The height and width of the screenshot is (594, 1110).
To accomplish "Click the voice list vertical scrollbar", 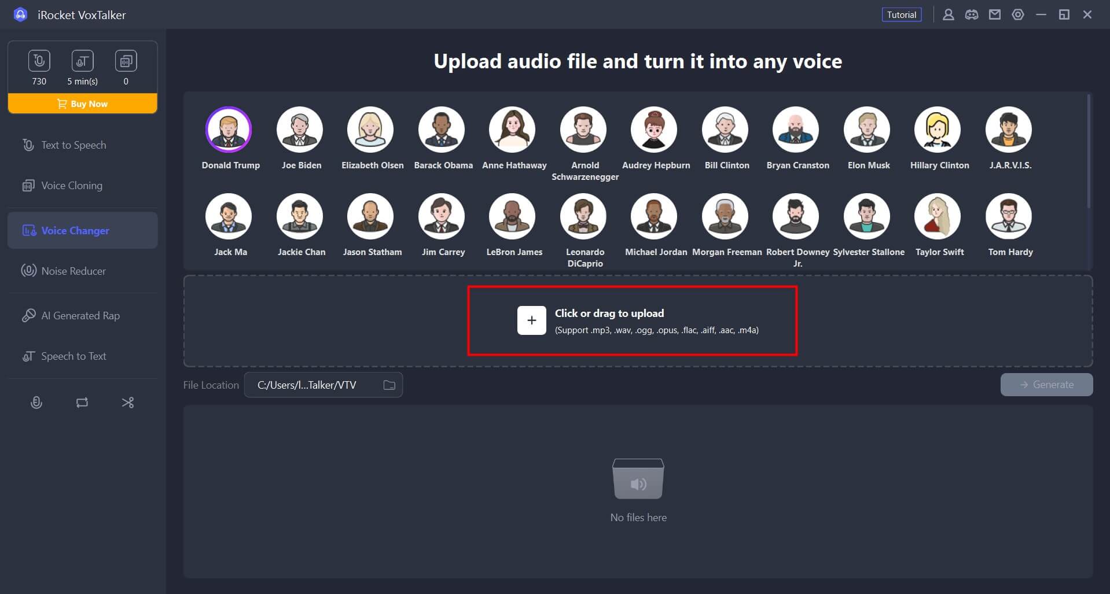I will (x=1089, y=152).
